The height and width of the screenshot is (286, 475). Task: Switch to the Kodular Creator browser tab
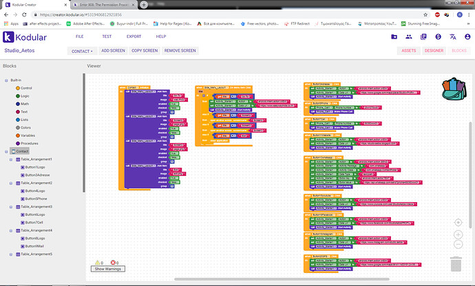pos(35,5)
